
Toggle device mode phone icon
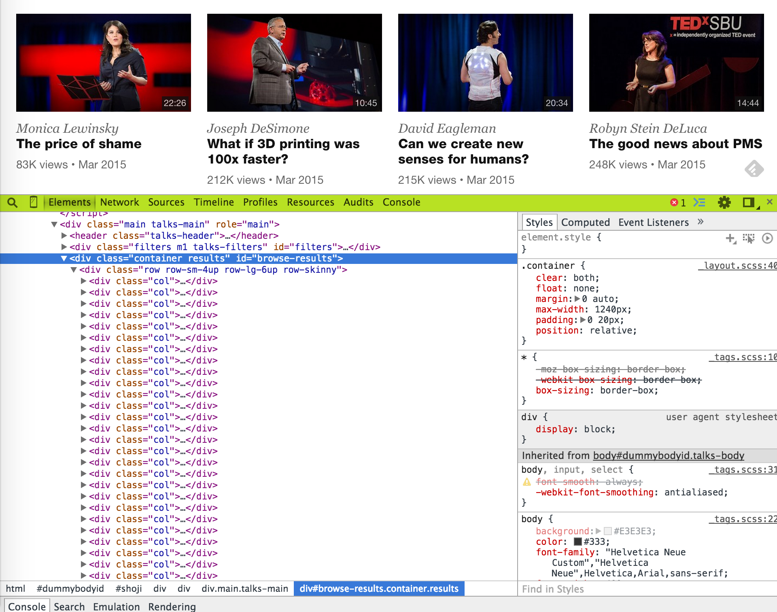point(34,202)
